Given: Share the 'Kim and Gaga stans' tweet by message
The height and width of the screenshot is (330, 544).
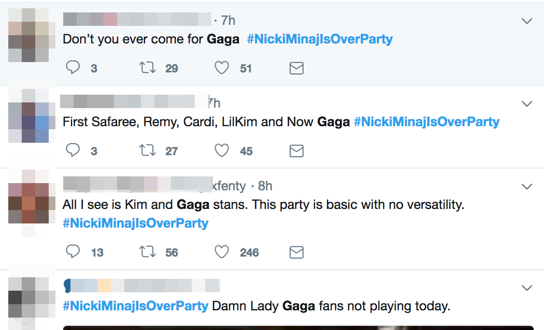Looking at the screenshot, I should pos(297,252).
